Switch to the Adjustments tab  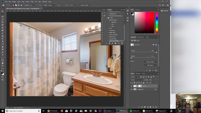(x=141, y=37)
